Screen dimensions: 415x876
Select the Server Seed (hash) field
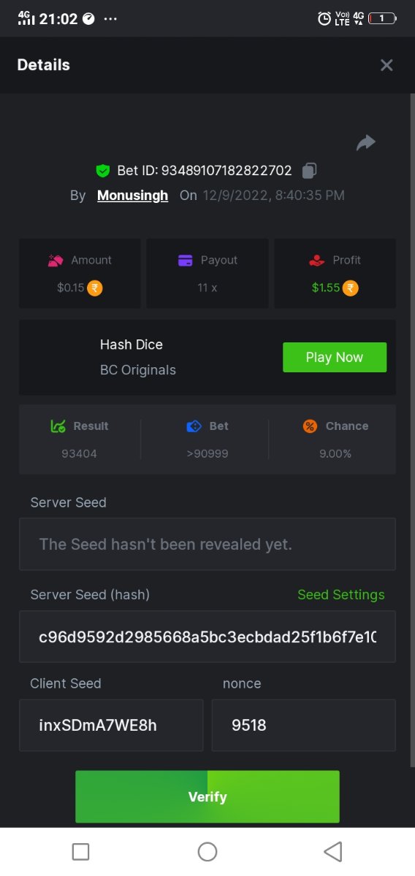point(207,637)
